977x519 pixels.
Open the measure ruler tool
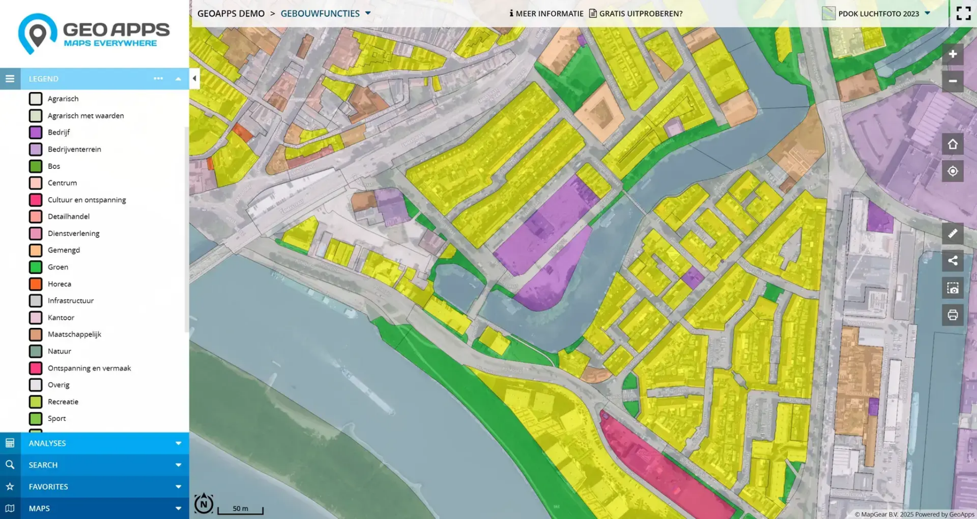952,234
